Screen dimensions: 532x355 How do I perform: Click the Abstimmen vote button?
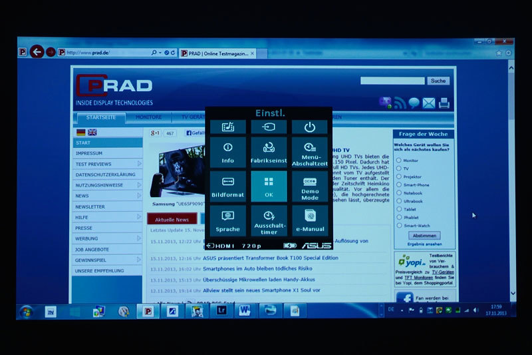[424, 235]
